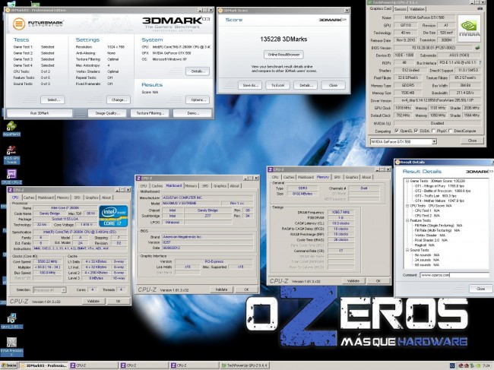Select GT4 - Mother Nature result row
Viewport: 494px width, 370px height.
(439, 201)
